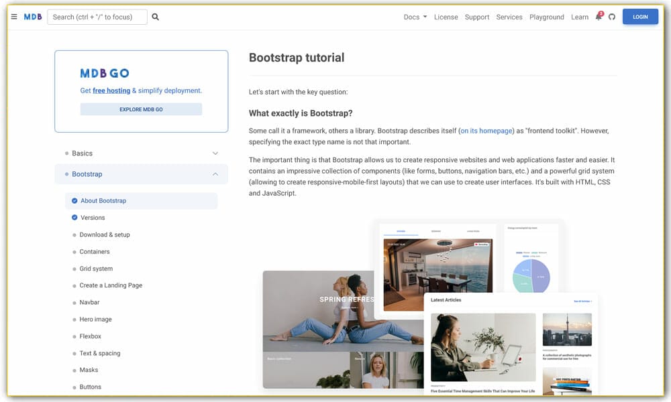The image size is (671, 402).
Task: Open the Buttons lesson
Action: pyautogui.click(x=91, y=387)
